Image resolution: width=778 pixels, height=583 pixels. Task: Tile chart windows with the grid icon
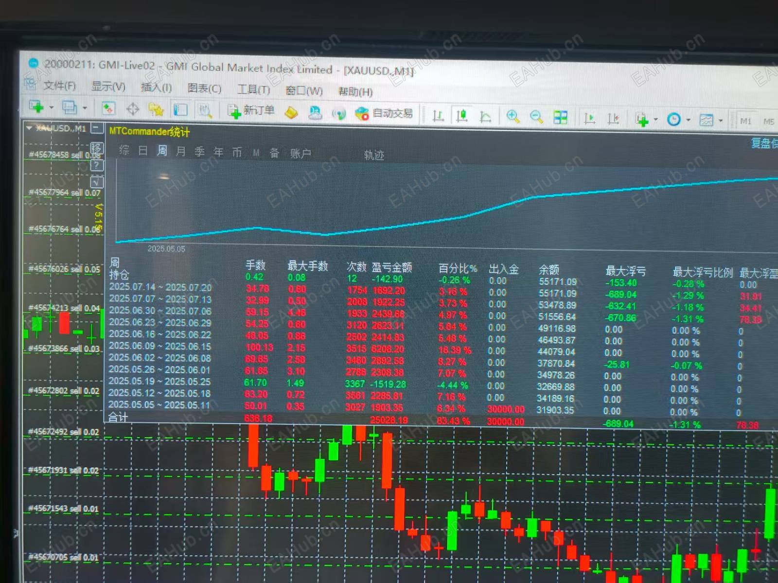pos(560,118)
